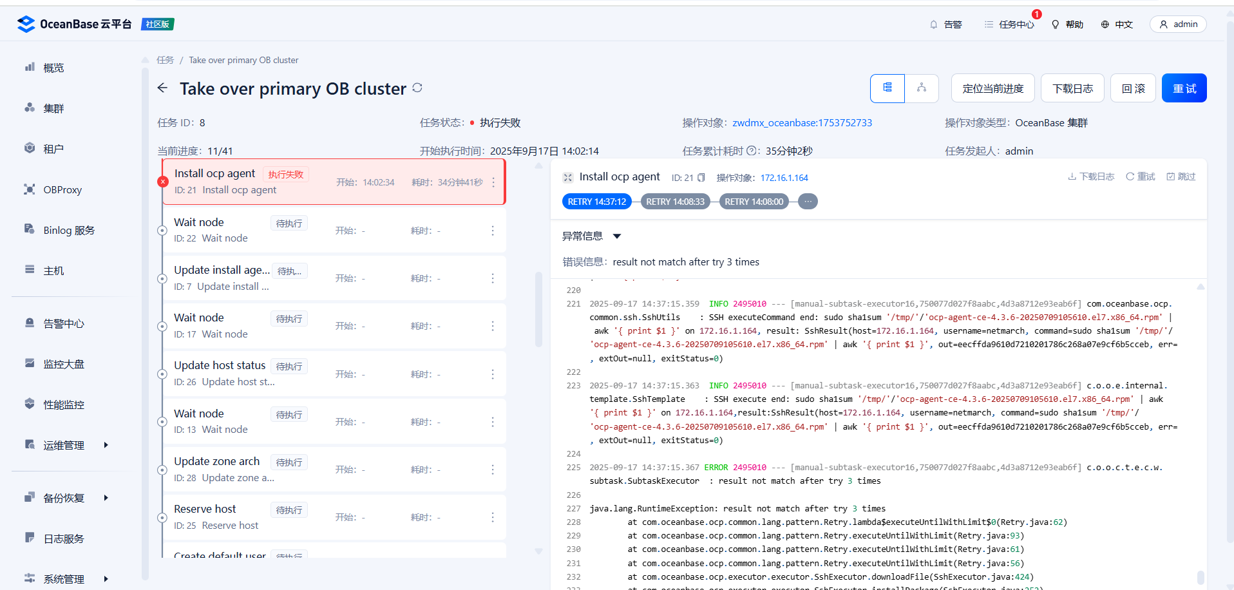
Task: Select the Update host status subtask
Action: click(x=334, y=374)
